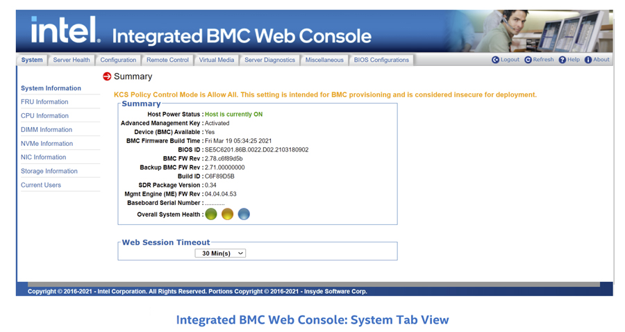
Task: Switch to the System tab
Action: coord(32,60)
